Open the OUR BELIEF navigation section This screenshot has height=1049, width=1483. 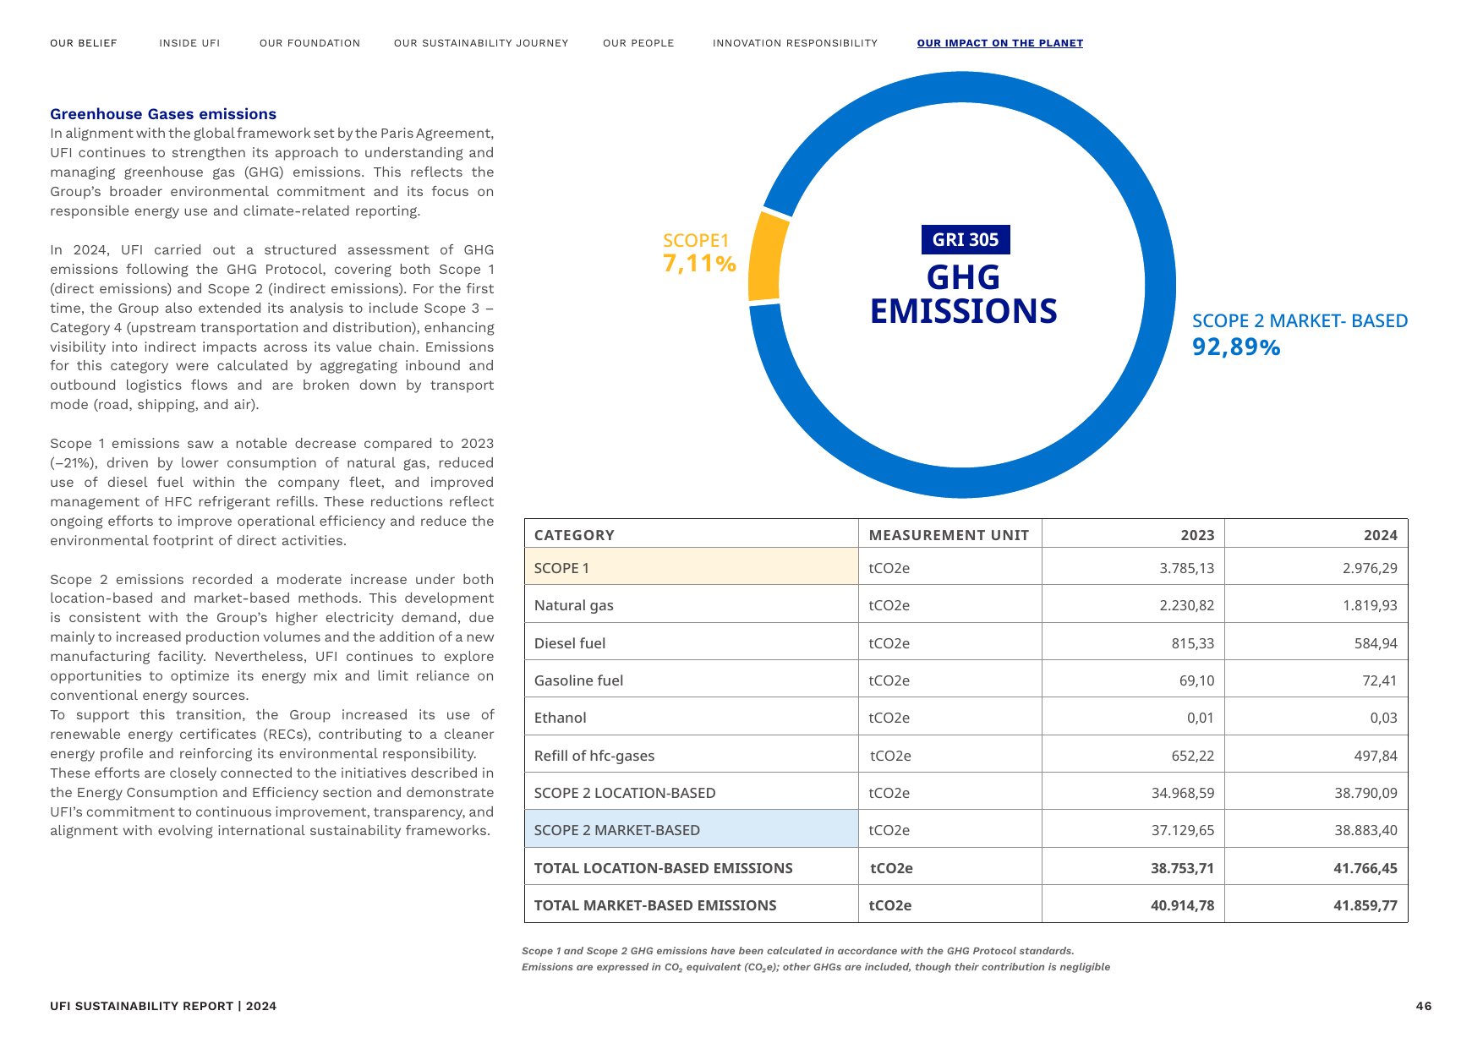pos(84,43)
